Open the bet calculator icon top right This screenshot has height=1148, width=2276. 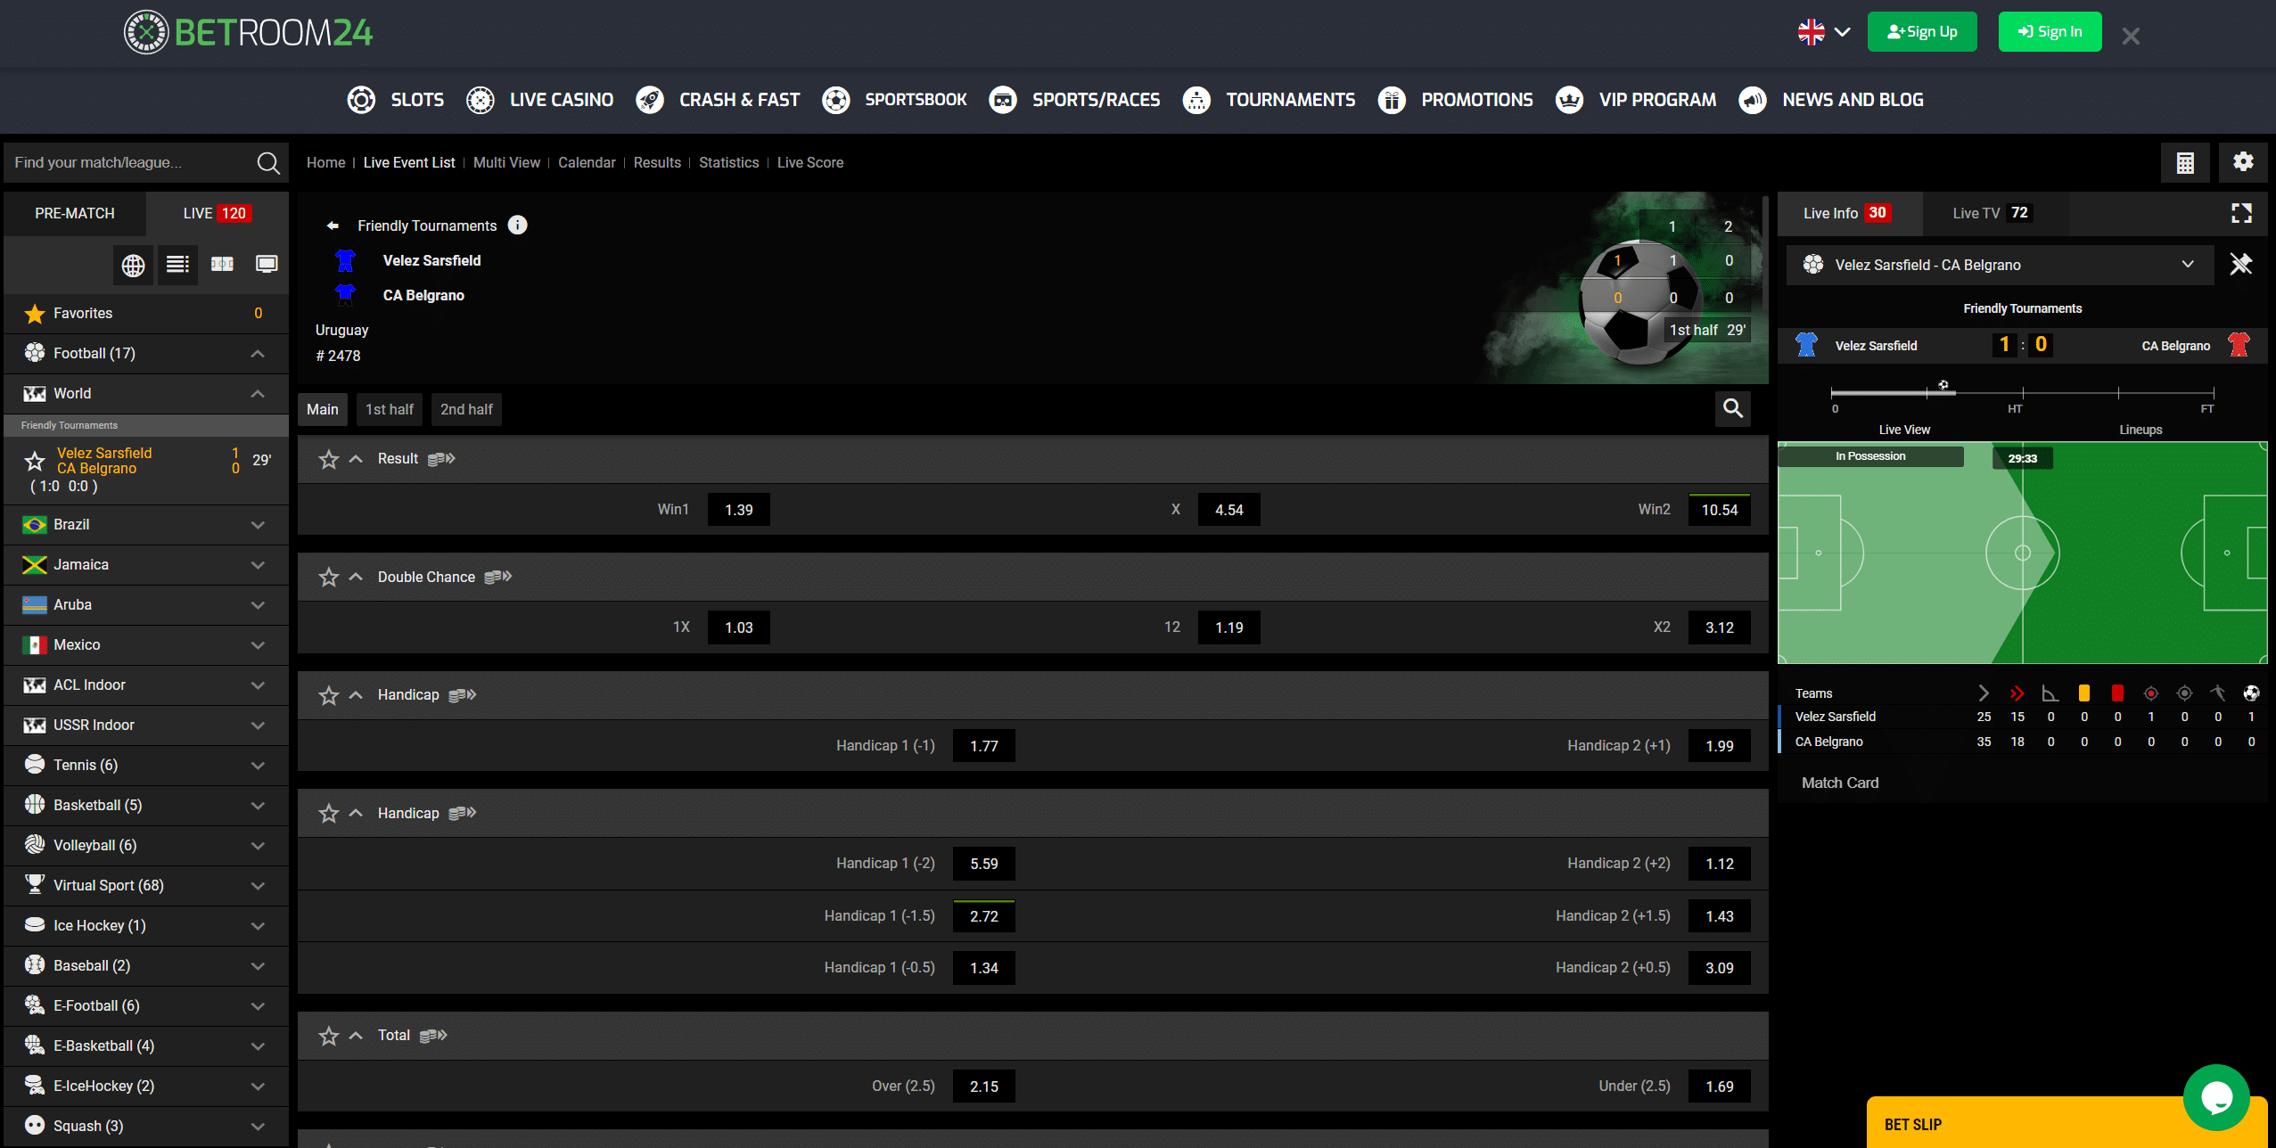click(x=2185, y=162)
